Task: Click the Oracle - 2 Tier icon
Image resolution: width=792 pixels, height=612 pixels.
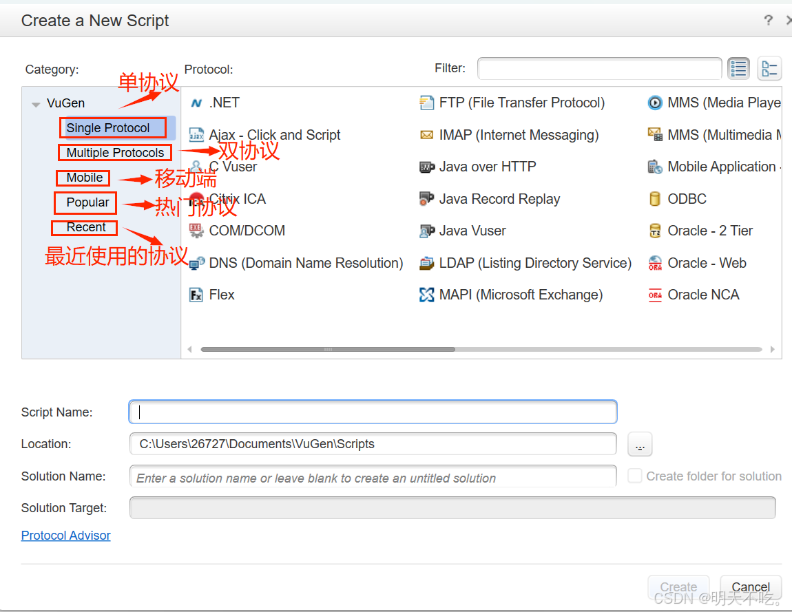Action: click(x=655, y=231)
